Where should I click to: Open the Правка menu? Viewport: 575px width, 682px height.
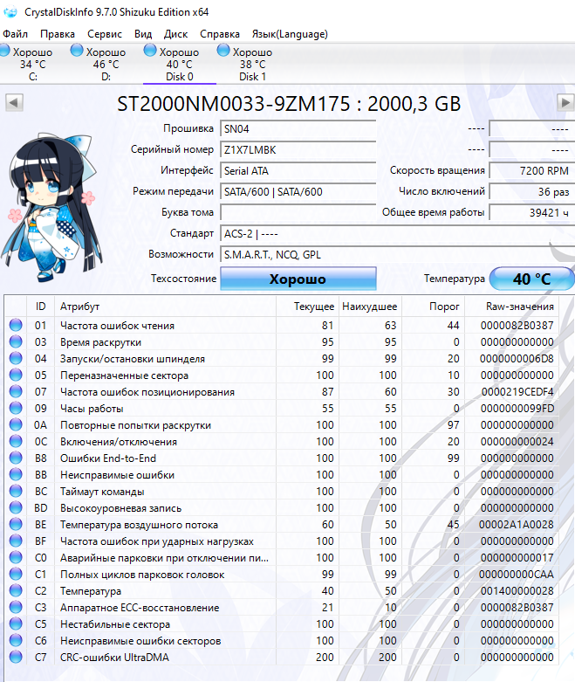[58, 34]
